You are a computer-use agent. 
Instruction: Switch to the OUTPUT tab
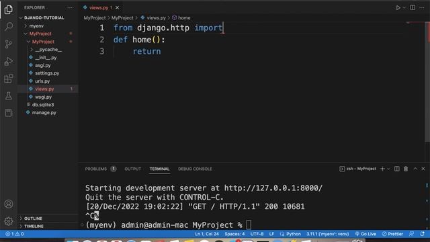[x=133, y=169]
